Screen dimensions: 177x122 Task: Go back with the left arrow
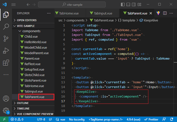click(28, 5)
